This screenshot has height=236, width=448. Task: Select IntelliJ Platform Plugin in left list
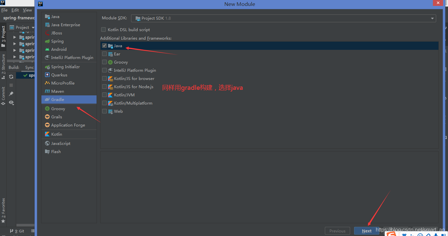point(69,57)
